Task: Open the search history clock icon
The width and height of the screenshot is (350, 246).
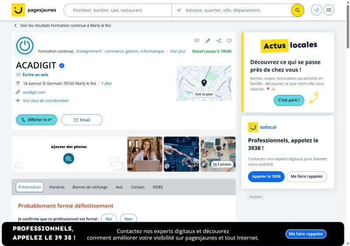Action: click(x=316, y=10)
